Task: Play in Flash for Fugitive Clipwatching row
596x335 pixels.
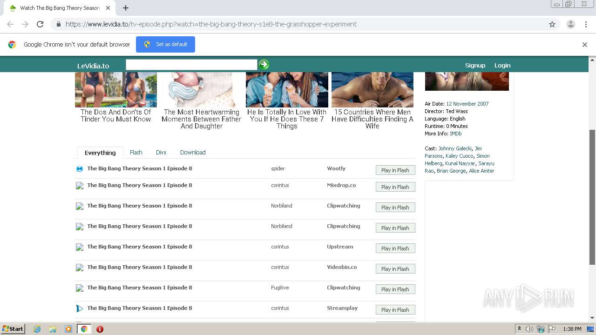Action: tap(395, 289)
